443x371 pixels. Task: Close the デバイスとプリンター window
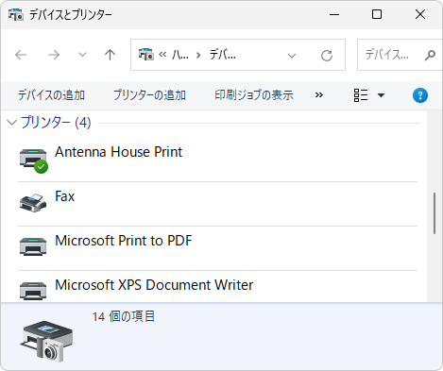[x=420, y=14]
